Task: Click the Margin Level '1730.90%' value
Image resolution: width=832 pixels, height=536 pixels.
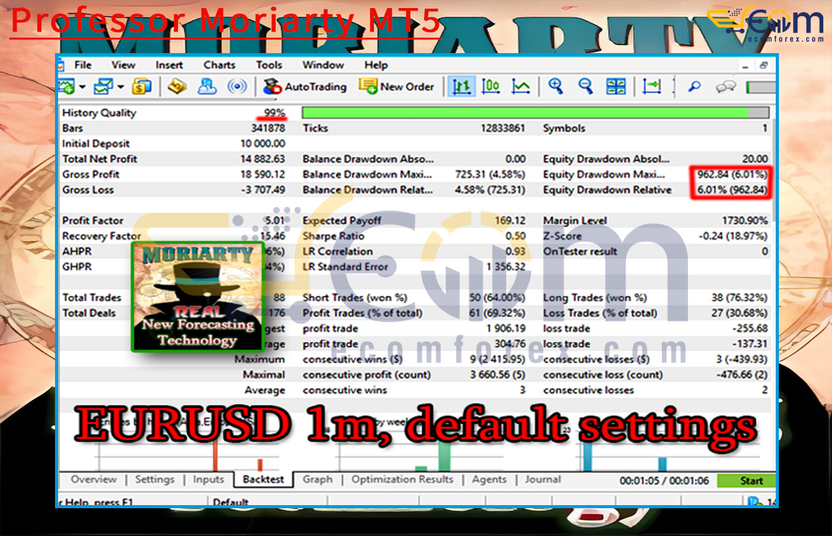Action: (x=745, y=220)
